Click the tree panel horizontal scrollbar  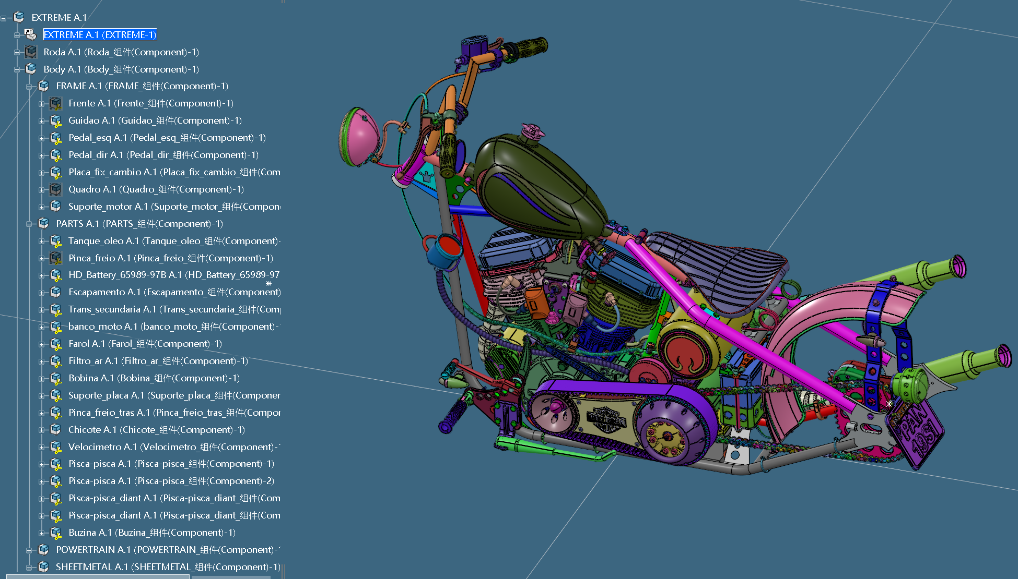[97, 577]
